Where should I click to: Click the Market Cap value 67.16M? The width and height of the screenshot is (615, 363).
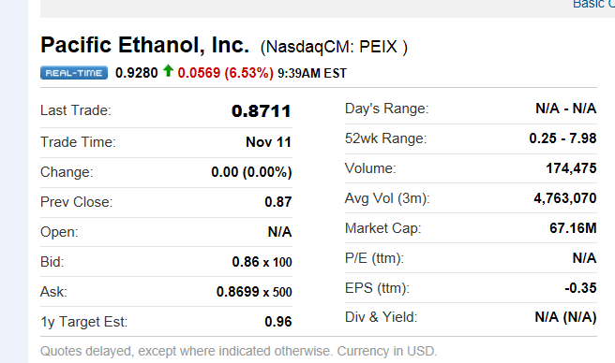[x=573, y=228]
